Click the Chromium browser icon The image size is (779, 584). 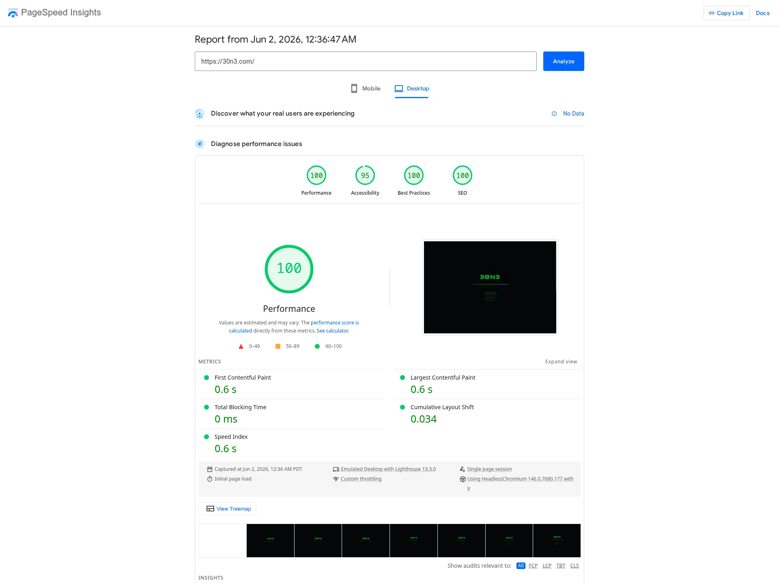coord(463,479)
